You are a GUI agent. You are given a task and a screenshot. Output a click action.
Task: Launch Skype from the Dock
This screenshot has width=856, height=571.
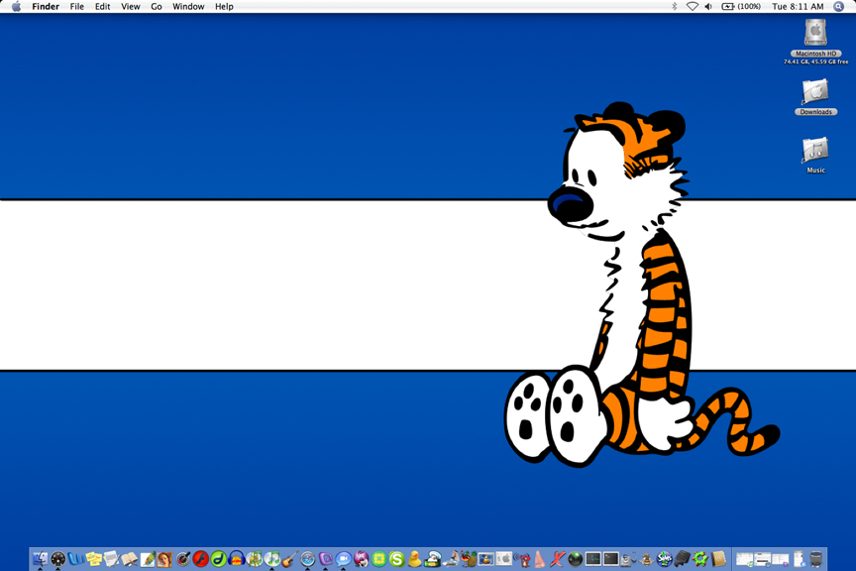click(397, 559)
